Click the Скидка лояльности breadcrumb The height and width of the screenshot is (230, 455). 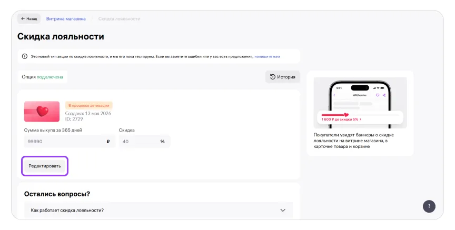point(119,19)
